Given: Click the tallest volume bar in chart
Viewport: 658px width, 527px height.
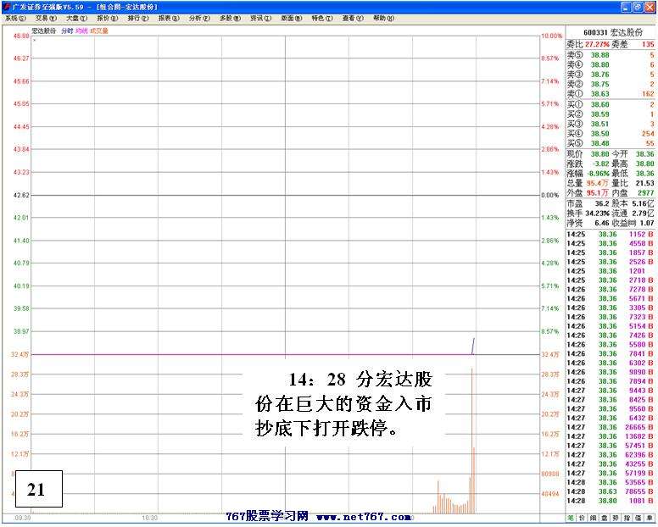Looking at the screenshot, I should pyautogui.click(x=471, y=441).
